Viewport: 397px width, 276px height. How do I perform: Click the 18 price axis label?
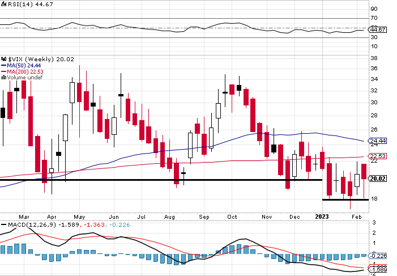point(374,199)
